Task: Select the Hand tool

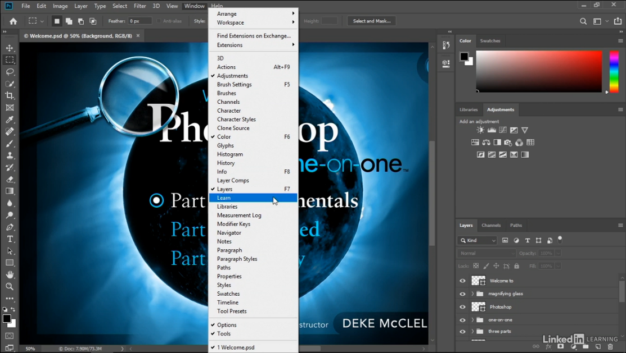Action: point(10,274)
